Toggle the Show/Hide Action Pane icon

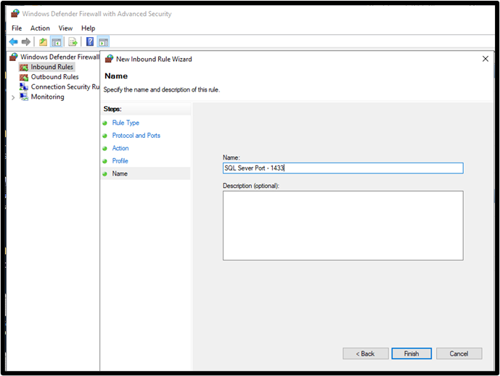[103, 42]
